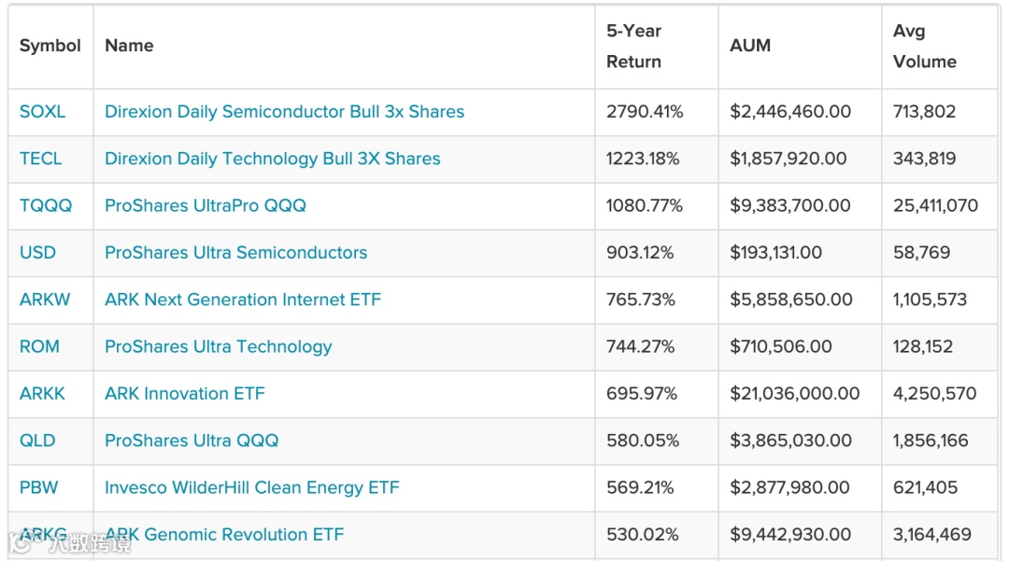This screenshot has height=561, width=1009.
Task: Select the QLD ticker link
Action: [x=37, y=441]
